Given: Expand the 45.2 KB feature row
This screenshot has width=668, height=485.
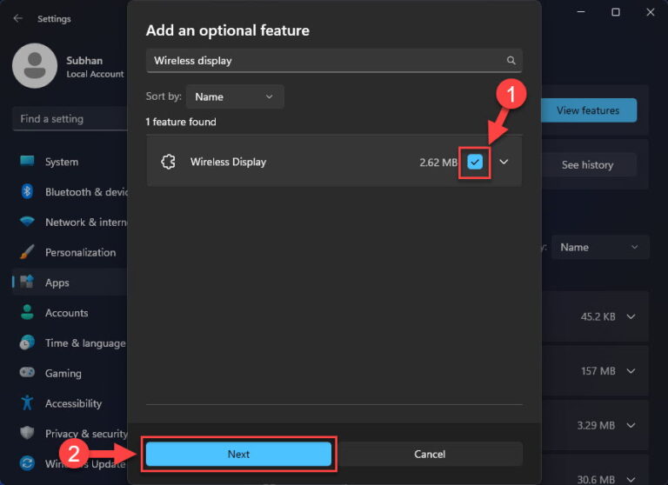Looking at the screenshot, I should tap(631, 316).
